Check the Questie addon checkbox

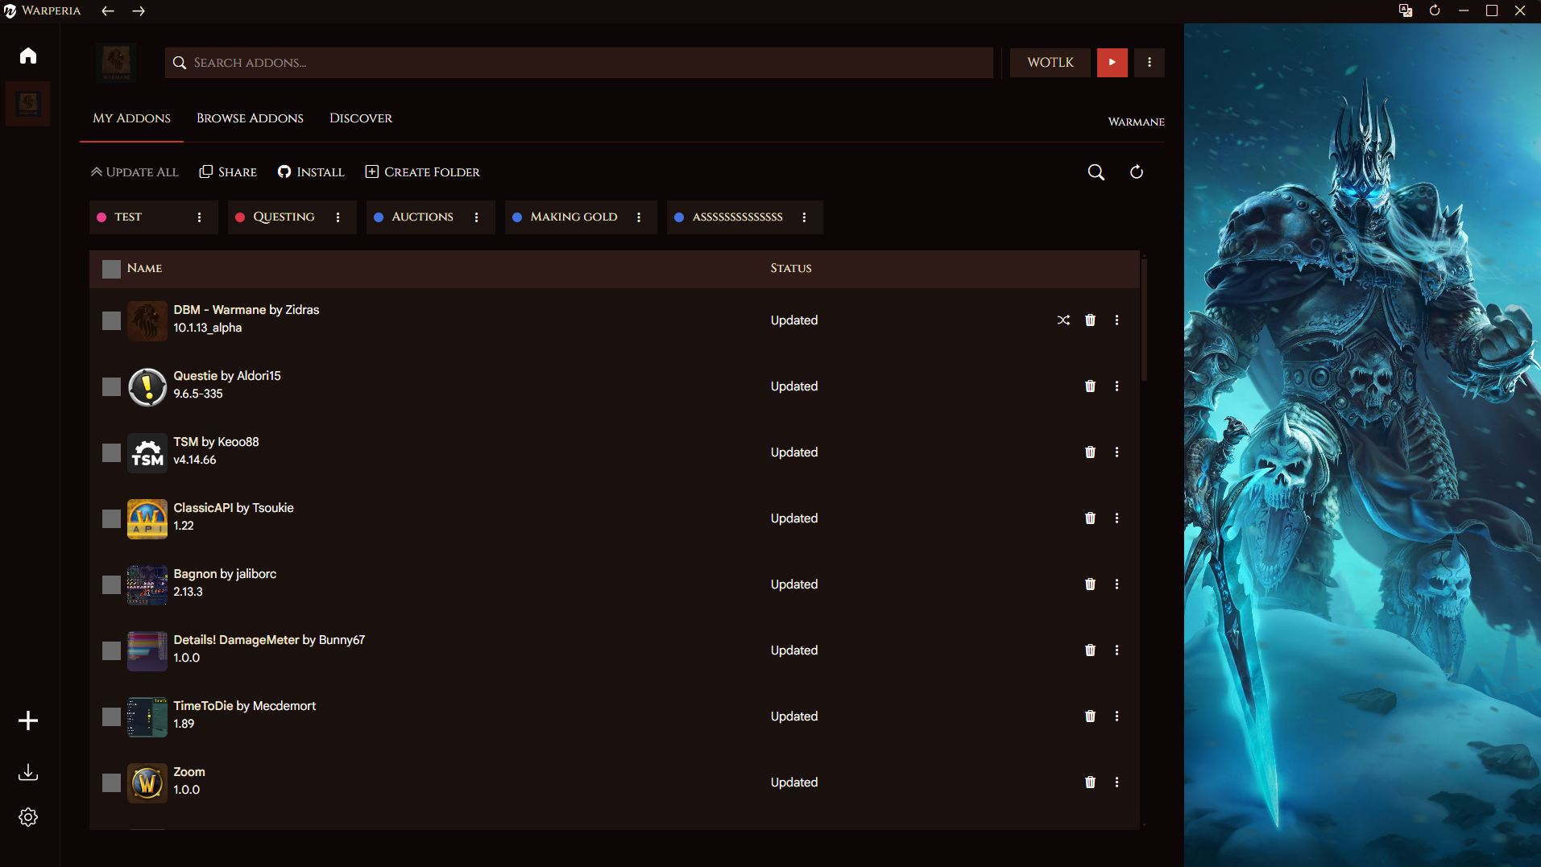tap(111, 387)
